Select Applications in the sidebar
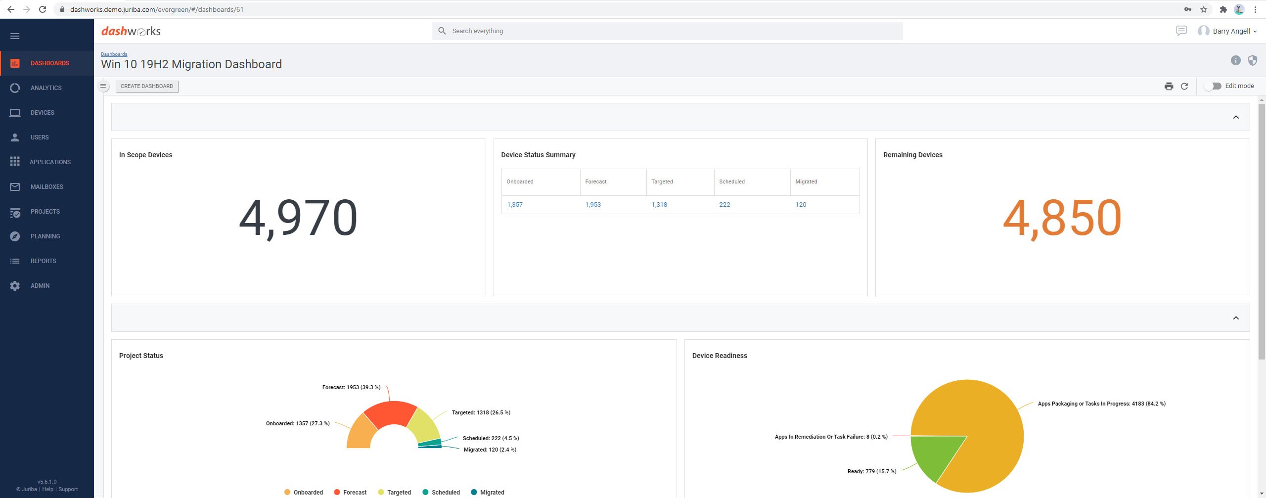This screenshot has height=498, width=1266. tap(47, 162)
